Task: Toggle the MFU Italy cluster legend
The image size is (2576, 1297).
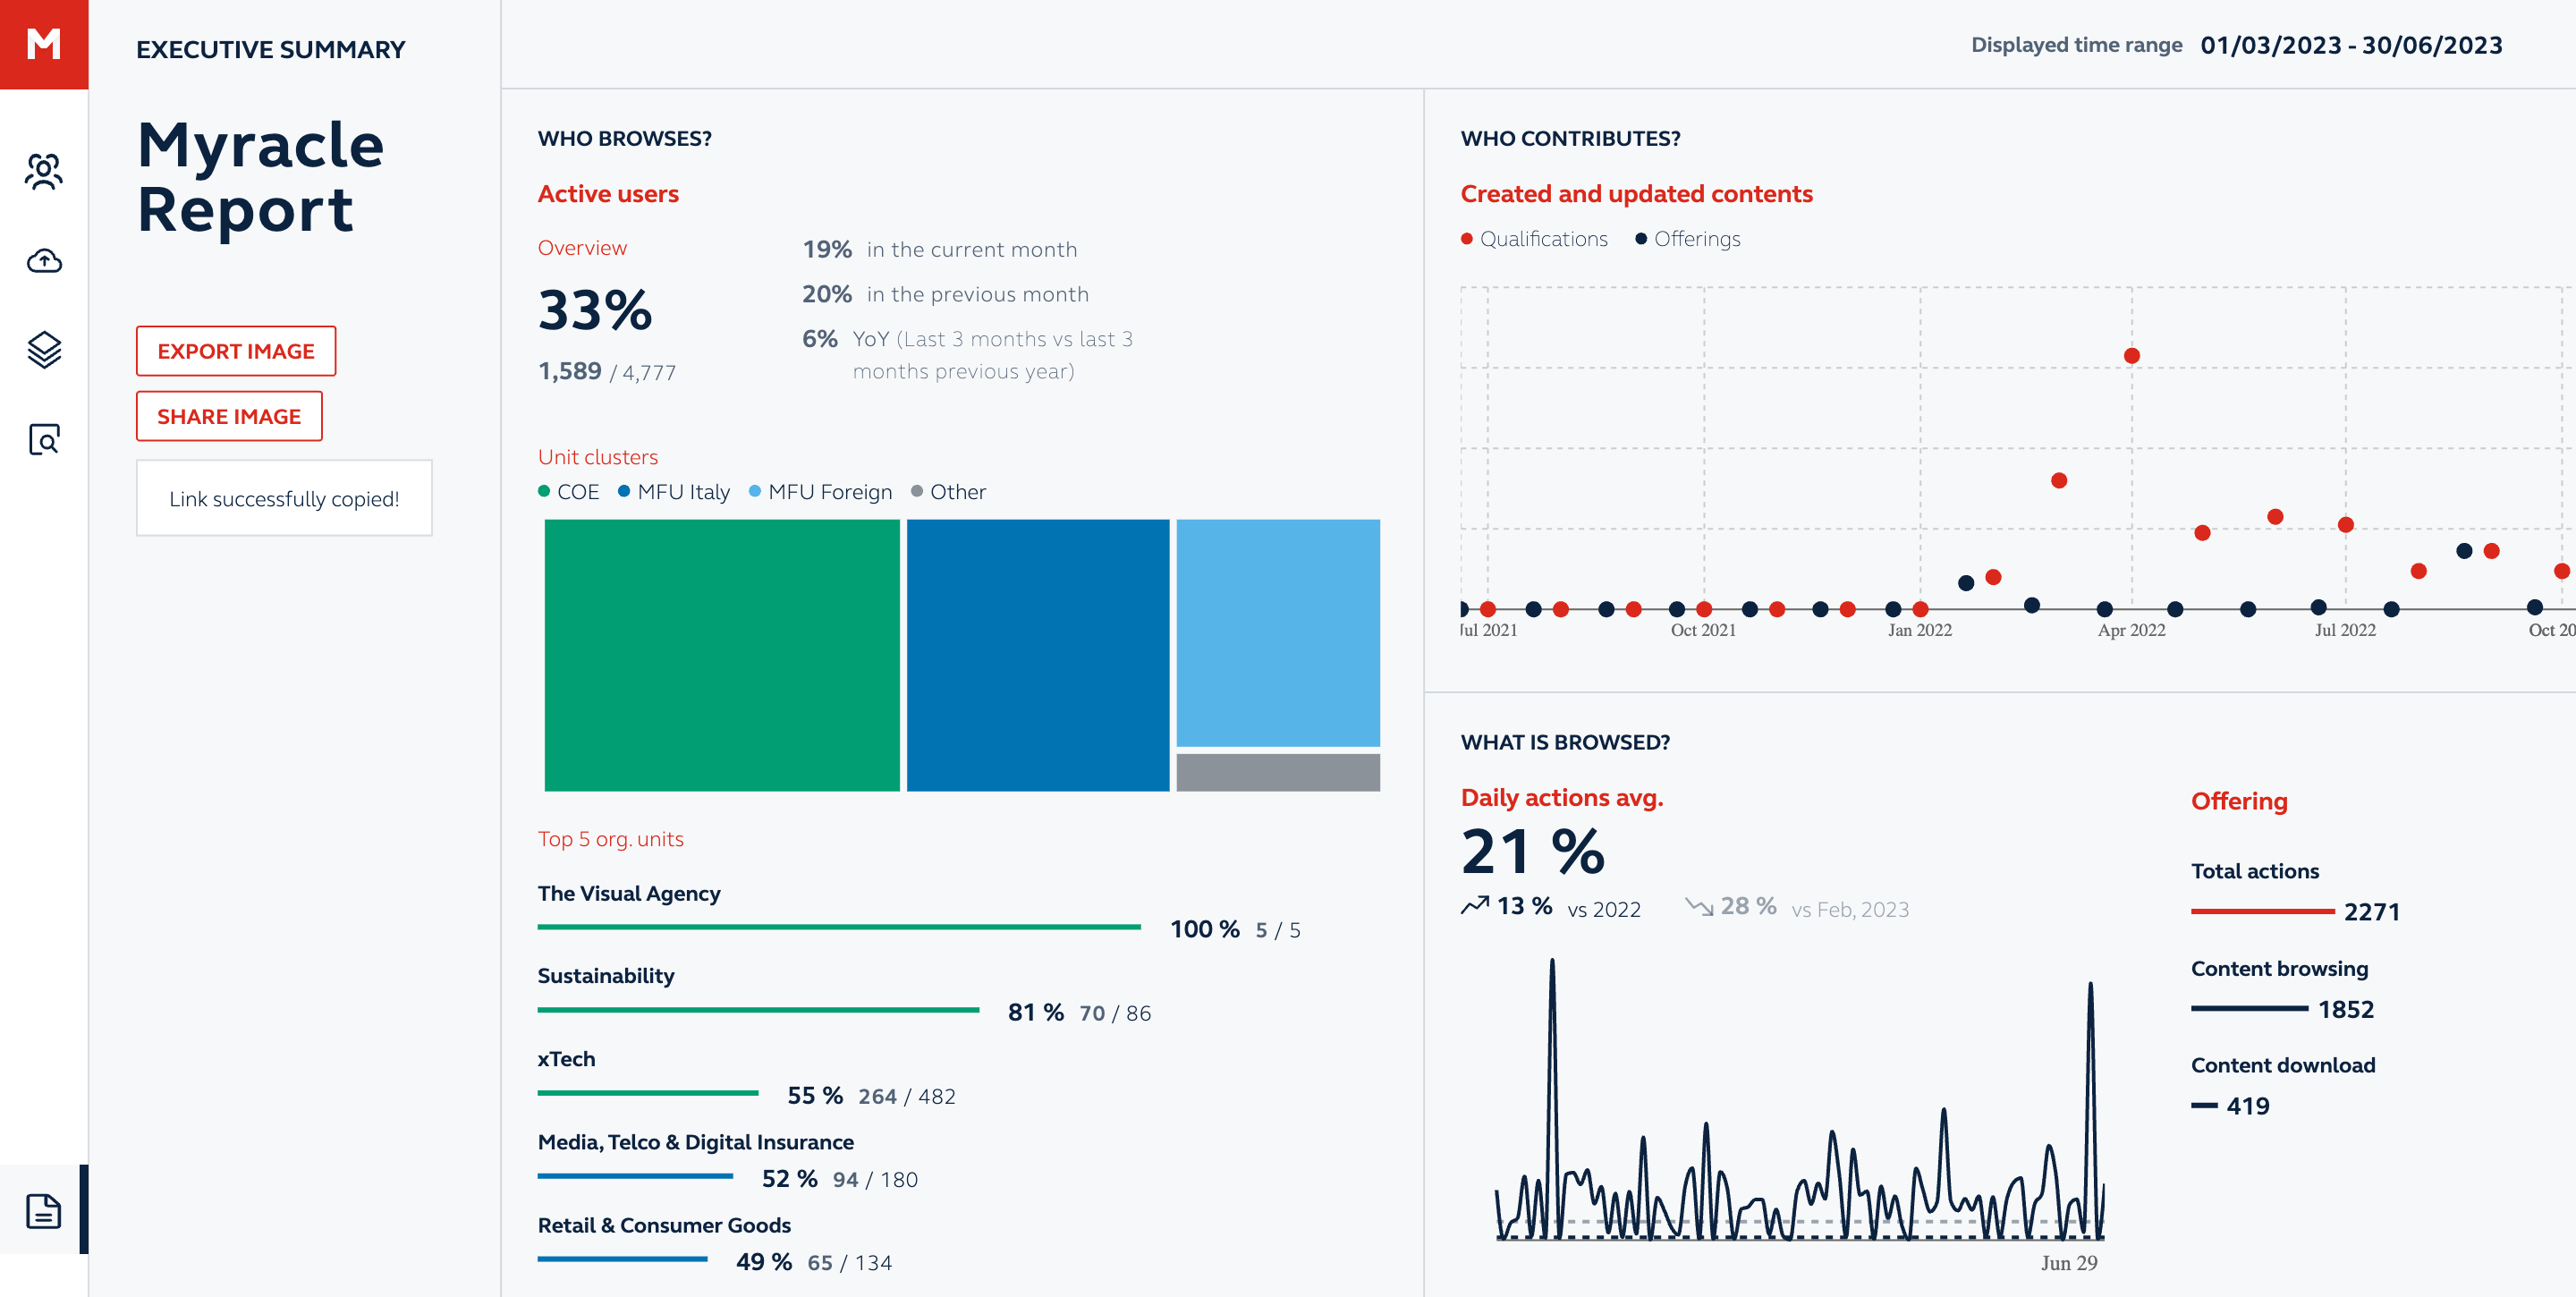Action: (674, 492)
